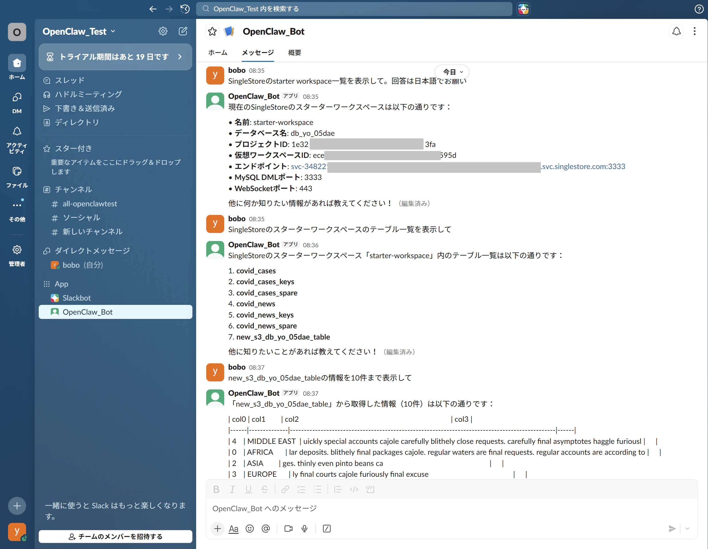Image resolution: width=708 pixels, height=549 pixels.
Task: Open the send options dropdown arrow
Action: [x=687, y=529]
